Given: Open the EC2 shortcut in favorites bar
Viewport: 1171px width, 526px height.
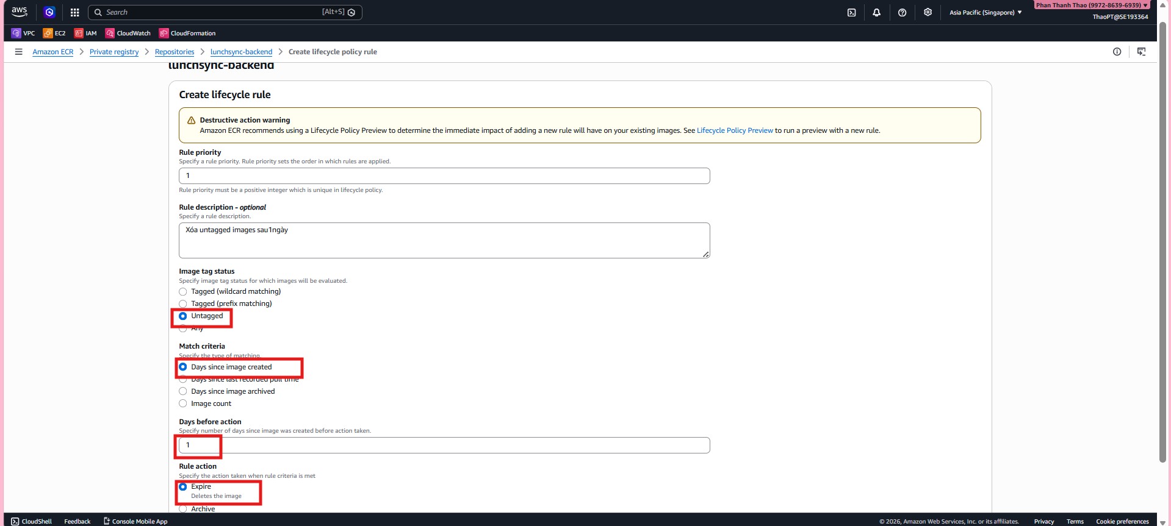Looking at the screenshot, I should pyautogui.click(x=54, y=33).
